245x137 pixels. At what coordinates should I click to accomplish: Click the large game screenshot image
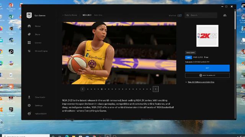coord(119,53)
